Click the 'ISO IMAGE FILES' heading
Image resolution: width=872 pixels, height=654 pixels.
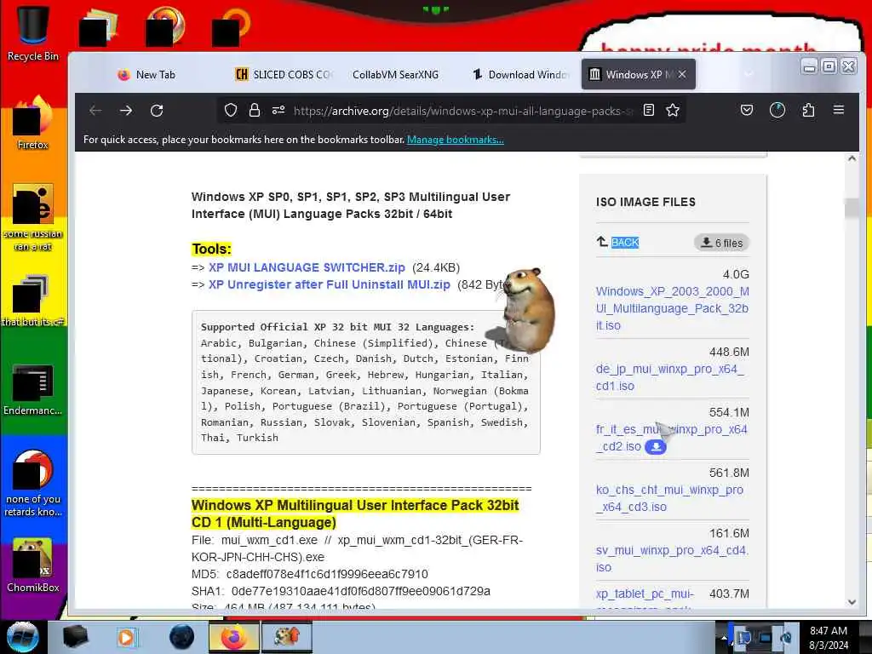pos(645,202)
